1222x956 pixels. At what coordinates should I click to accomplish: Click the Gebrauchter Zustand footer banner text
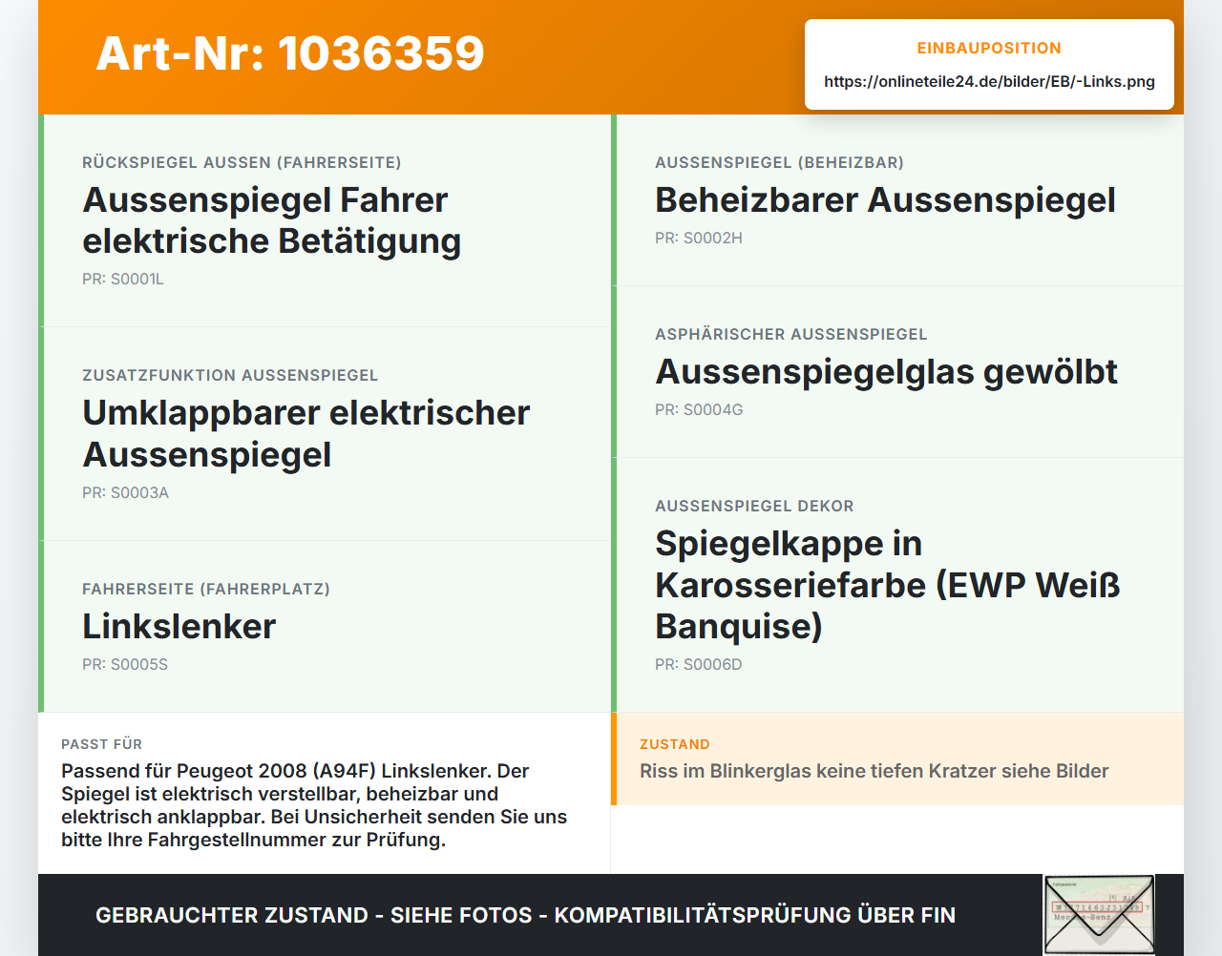(525, 915)
